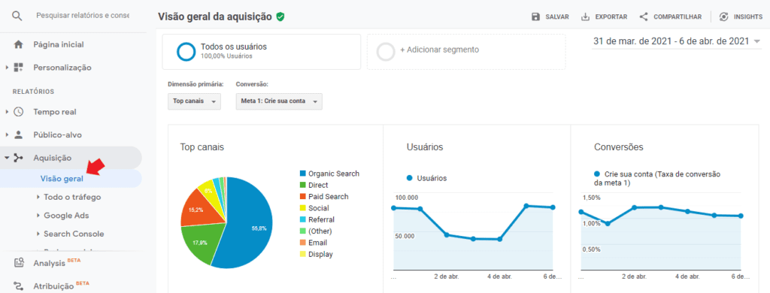Click the Todos os usuários blue circle
Image resolution: width=770 pixels, height=293 pixels.
click(186, 52)
